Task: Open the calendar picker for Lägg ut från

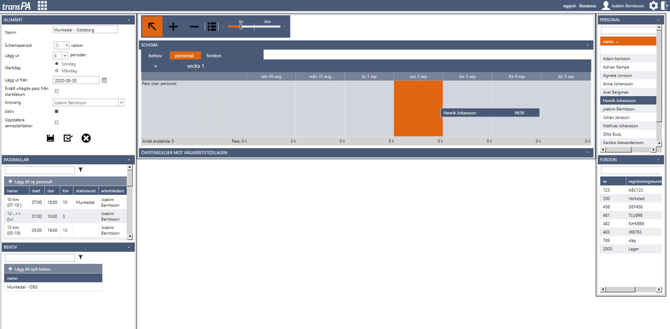Action: pyautogui.click(x=104, y=80)
